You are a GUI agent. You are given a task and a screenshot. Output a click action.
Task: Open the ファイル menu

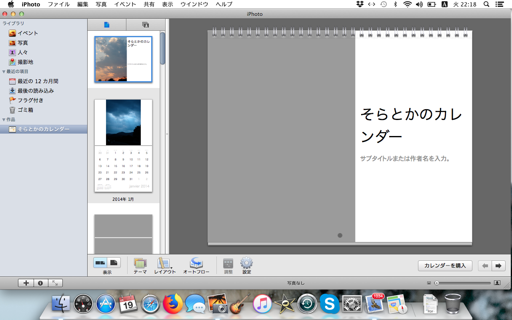tap(58, 4)
